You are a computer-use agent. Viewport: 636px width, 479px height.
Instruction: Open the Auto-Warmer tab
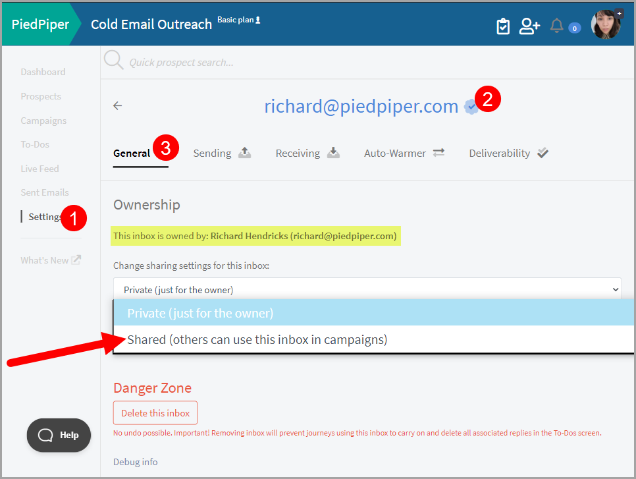coord(404,154)
